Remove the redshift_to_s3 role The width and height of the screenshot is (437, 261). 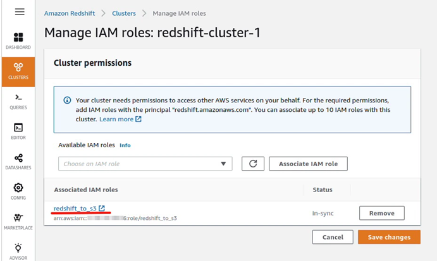point(382,213)
